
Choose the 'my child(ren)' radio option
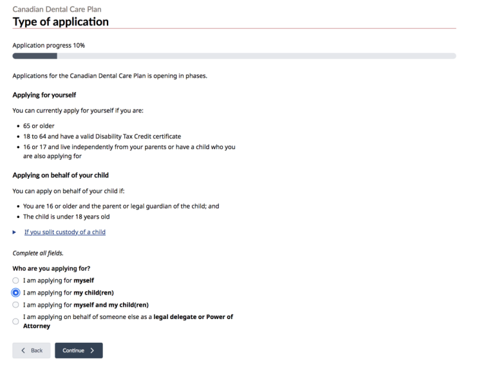click(x=16, y=293)
